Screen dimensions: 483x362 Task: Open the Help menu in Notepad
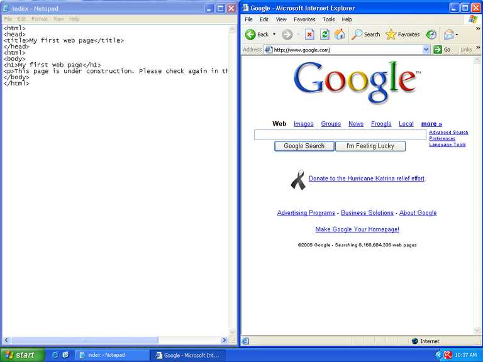[x=74, y=19]
